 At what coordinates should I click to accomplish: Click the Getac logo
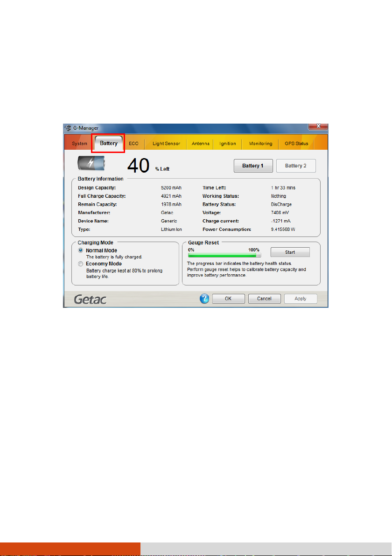[x=90, y=299]
